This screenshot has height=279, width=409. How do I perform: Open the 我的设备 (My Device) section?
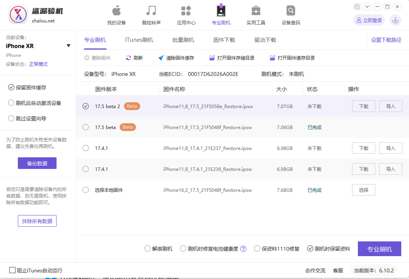[116, 15]
